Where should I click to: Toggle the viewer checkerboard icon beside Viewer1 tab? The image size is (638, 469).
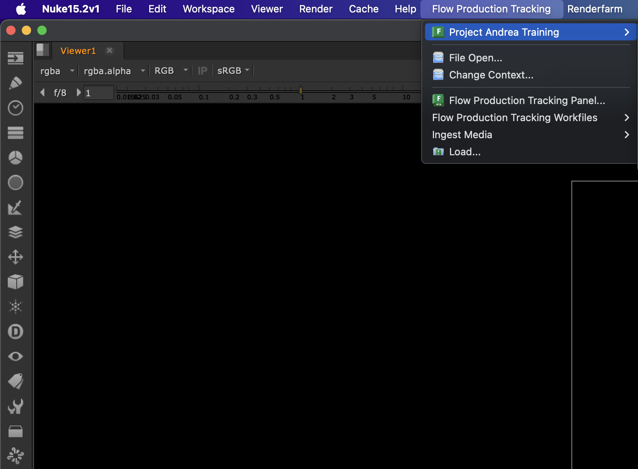[42, 50]
